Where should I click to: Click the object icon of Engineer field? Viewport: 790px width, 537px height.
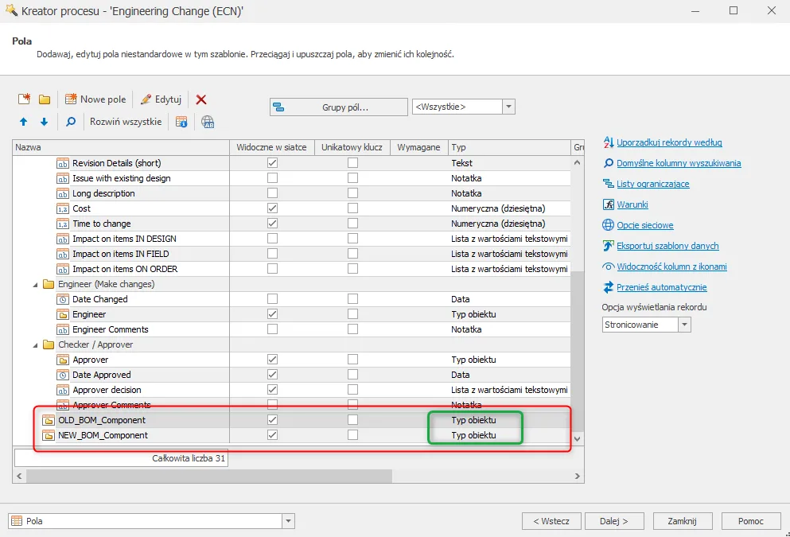point(63,315)
